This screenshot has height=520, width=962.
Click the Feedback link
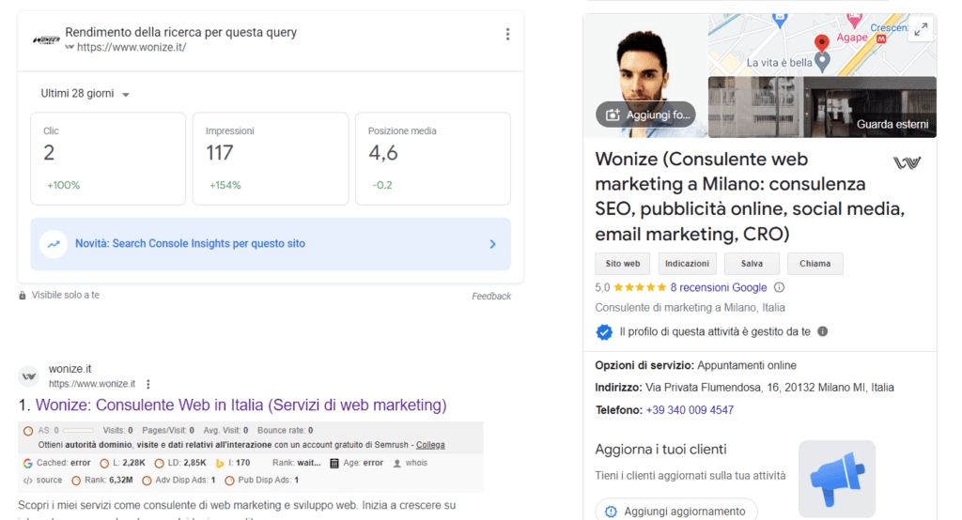(490, 297)
